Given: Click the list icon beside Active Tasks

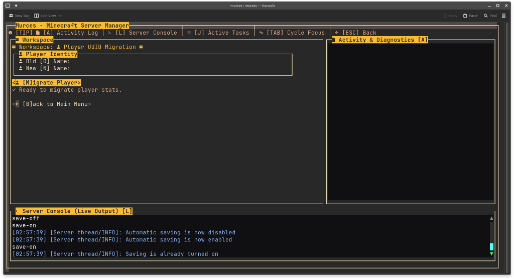Looking at the screenshot, I should [x=189, y=33].
